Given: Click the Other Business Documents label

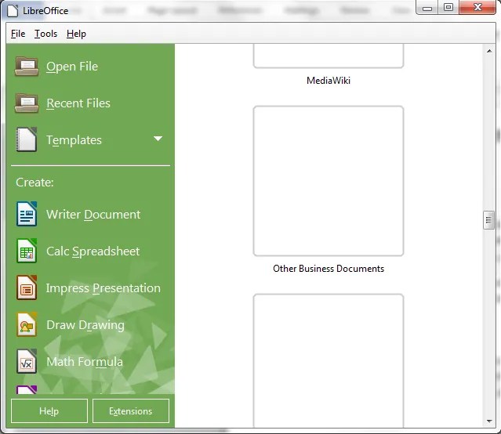Looking at the screenshot, I should click(x=329, y=268).
